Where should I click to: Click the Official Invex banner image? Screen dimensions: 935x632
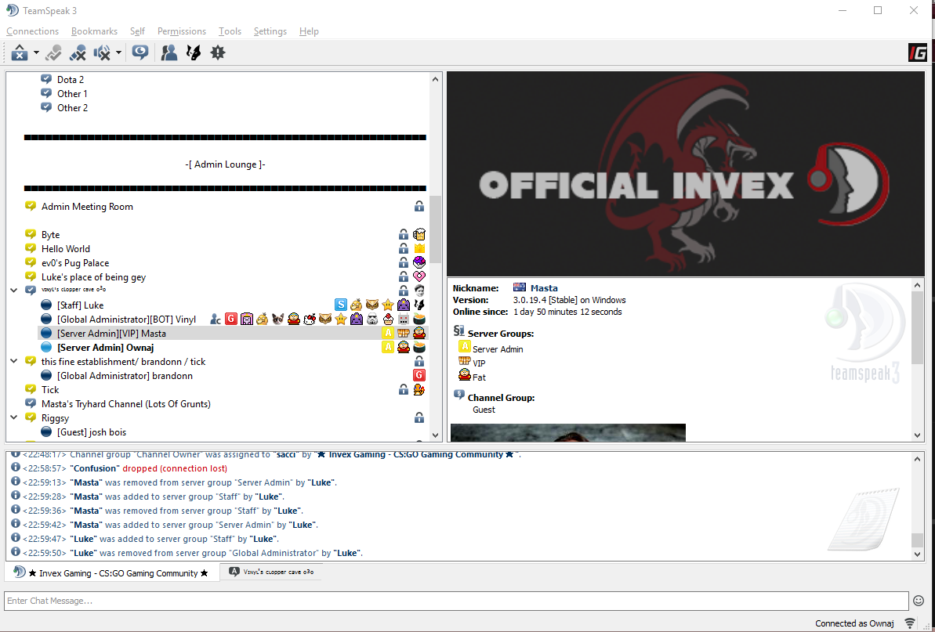click(x=686, y=174)
